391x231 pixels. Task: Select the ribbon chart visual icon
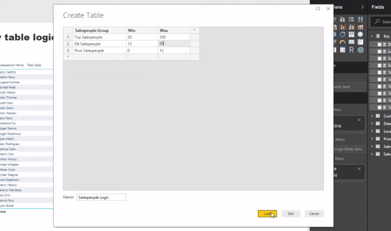(360, 26)
